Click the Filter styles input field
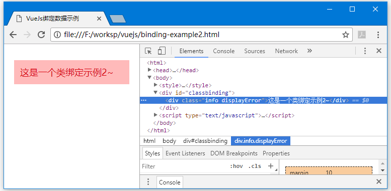The height and width of the screenshot is (191, 391). [185, 166]
